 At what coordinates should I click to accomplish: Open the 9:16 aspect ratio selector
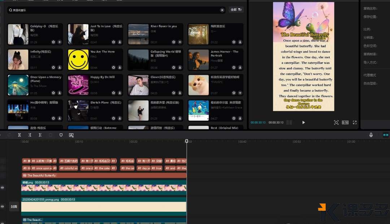tap(345, 122)
